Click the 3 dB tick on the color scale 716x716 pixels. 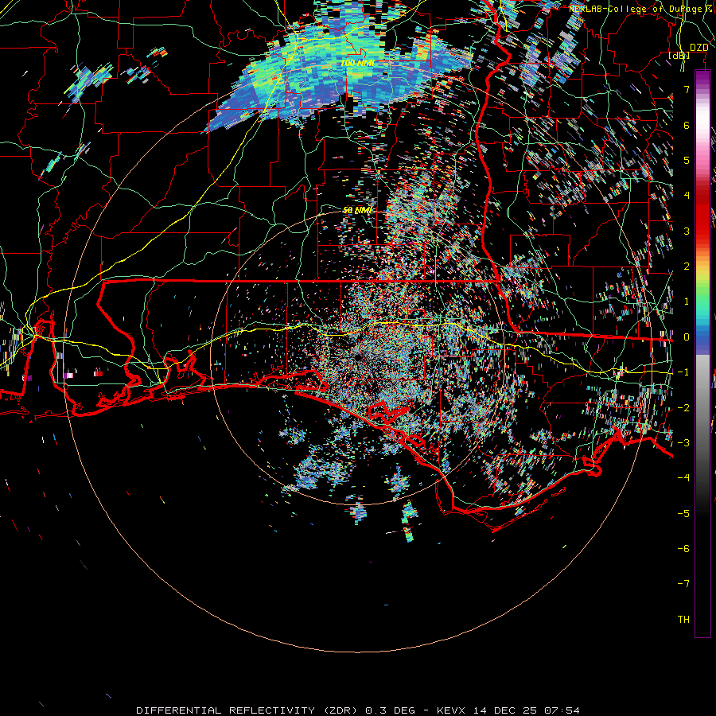[687, 231]
